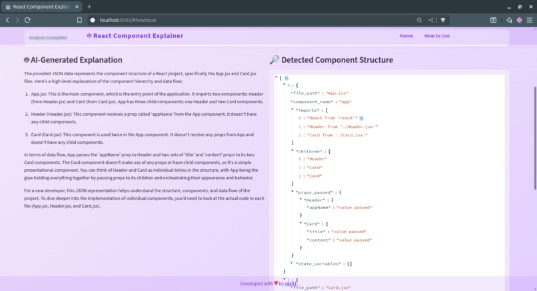Open How to Use in the navbar
The height and width of the screenshot is (291, 537).
tap(437, 36)
